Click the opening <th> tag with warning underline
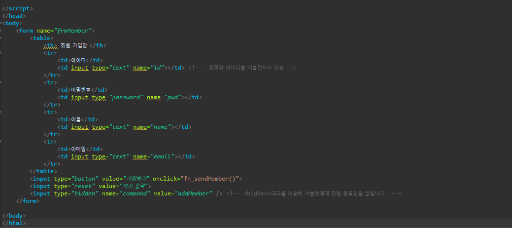The width and height of the screenshot is (512, 228). (50, 45)
